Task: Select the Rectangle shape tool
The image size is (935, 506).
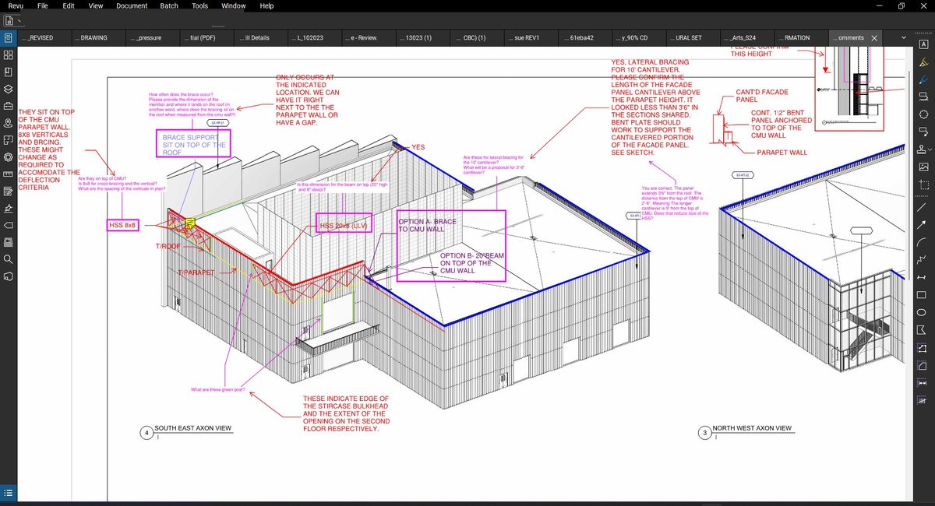Action: point(924,295)
